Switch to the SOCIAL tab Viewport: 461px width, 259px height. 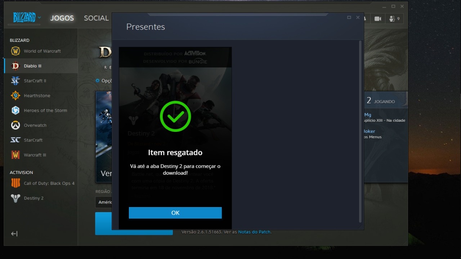point(96,18)
